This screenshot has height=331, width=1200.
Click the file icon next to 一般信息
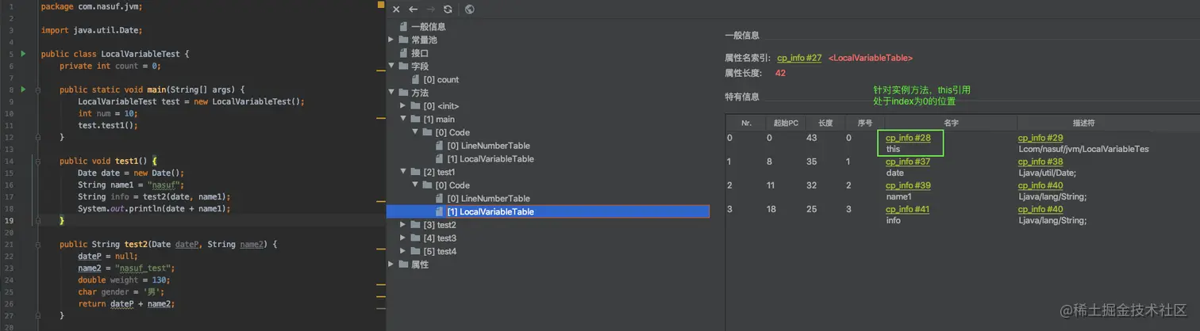click(403, 27)
